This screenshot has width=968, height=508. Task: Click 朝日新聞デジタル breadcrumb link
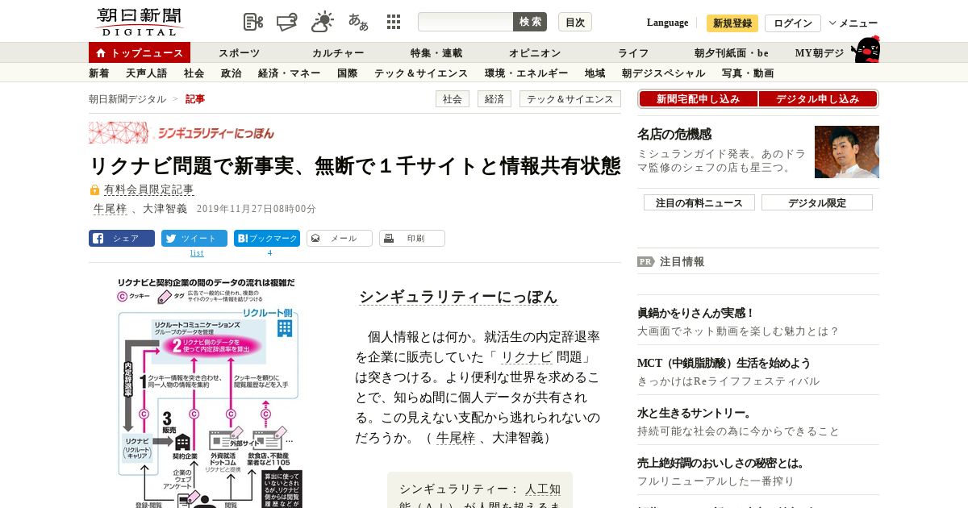pos(127,99)
